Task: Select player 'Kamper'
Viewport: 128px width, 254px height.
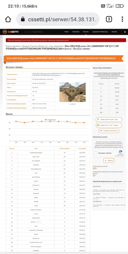Action: (x=36, y=189)
